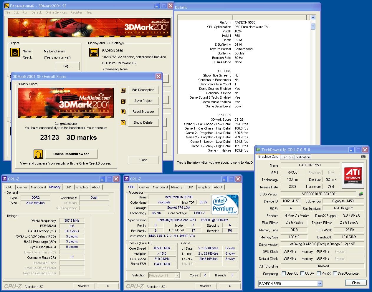The height and width of the screenshot is (292, 372).
Task: Click the Close button in GPU-Z
Action: (x=356, y=283)
